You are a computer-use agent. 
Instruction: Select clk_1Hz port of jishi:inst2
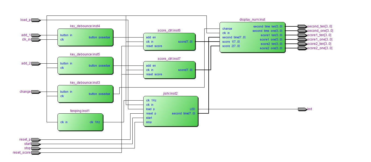pos(151,101)
